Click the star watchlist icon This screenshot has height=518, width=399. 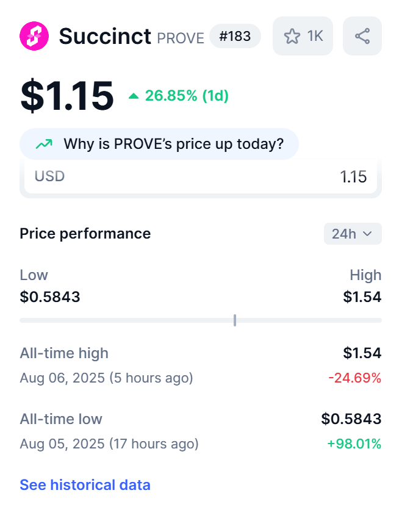tap(292, 36)
